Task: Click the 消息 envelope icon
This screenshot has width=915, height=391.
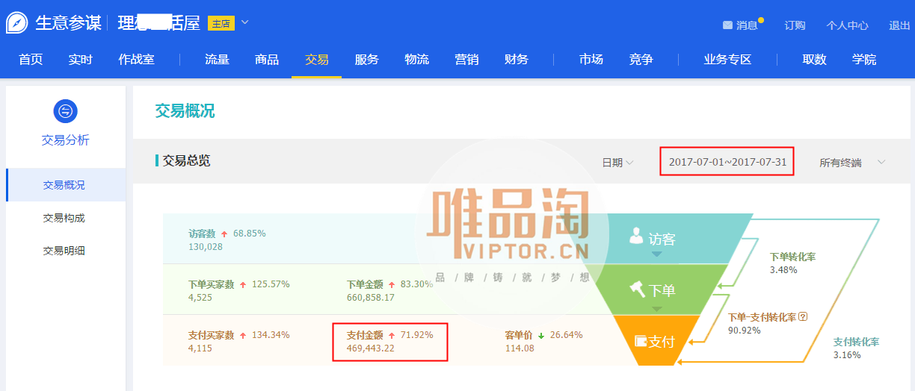Action: click(x=727, y=25)
